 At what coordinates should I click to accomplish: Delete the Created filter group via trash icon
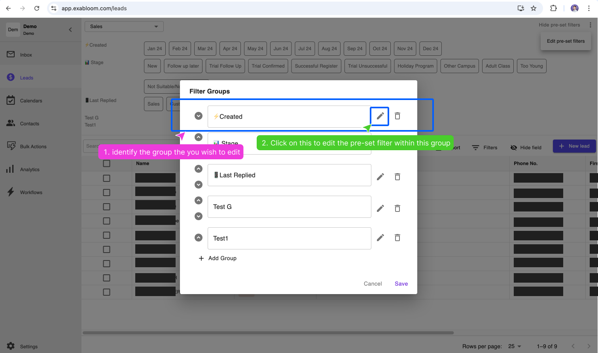tap(397, 116)
